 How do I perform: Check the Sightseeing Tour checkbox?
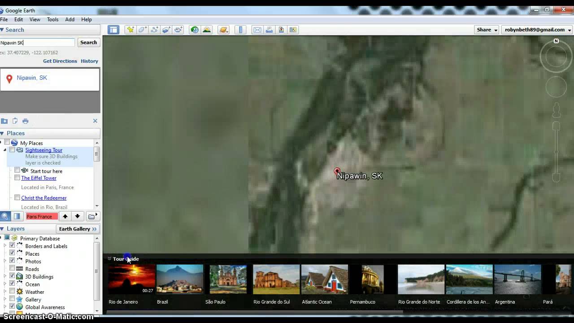[12, 150]
